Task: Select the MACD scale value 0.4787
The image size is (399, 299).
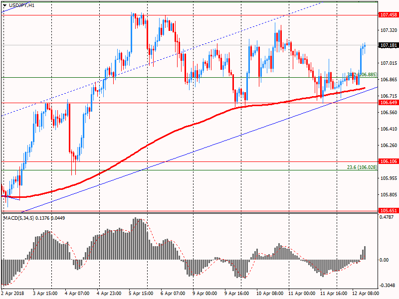Action: [387, 217]
